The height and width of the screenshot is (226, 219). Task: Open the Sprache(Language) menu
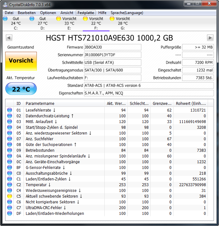point(127,13)
